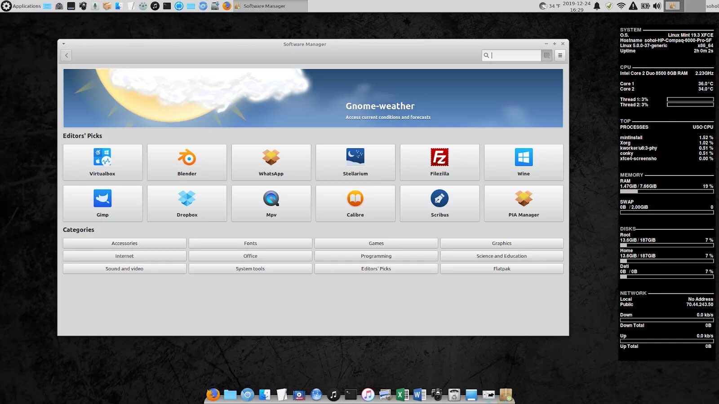Open the volume speaker control in the panel
This screenshot has height=404, width=719.
[x=657, y=6]
